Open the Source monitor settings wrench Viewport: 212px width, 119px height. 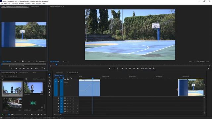point(37,61)
